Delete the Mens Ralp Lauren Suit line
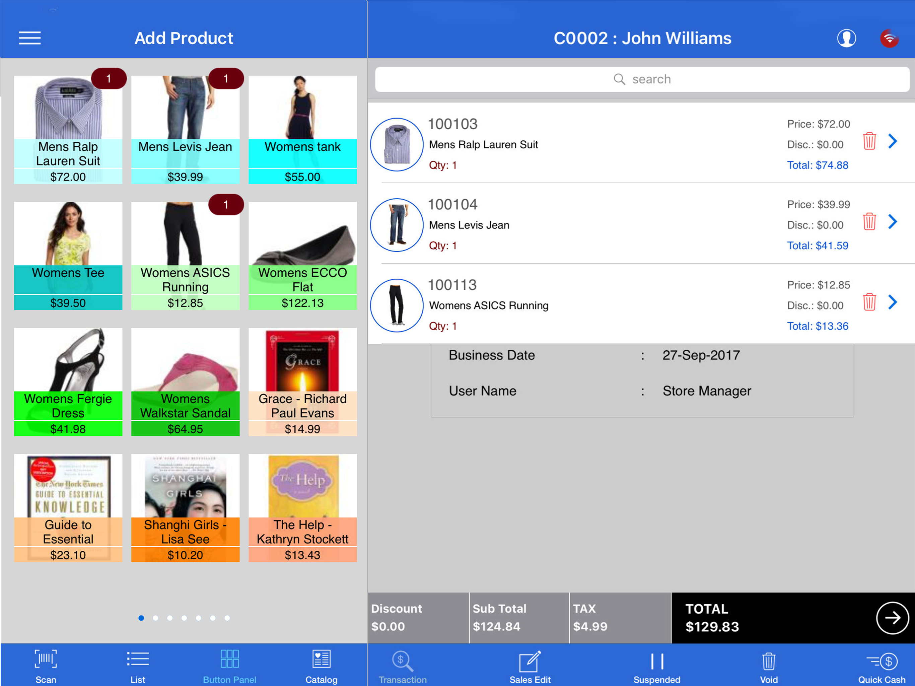Screen dimensions: 915x686 click(x=869, y=141)
